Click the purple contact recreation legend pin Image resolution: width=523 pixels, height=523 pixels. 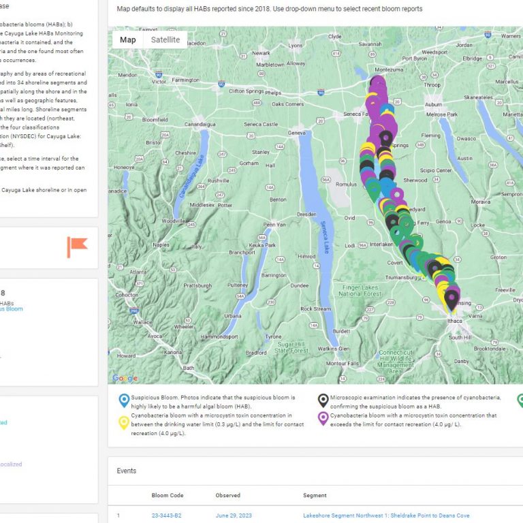click(323, 418)
